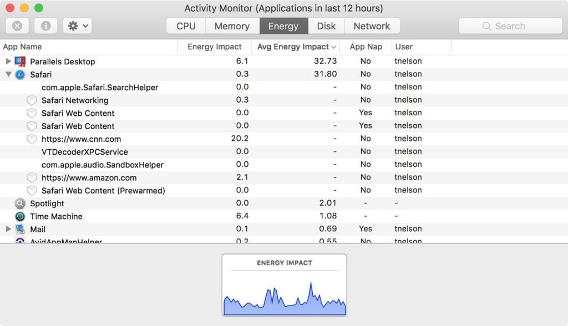Click the Mail app icon
Screen dimensions: 568x326
pyautogui.click(x=20, y=230)
